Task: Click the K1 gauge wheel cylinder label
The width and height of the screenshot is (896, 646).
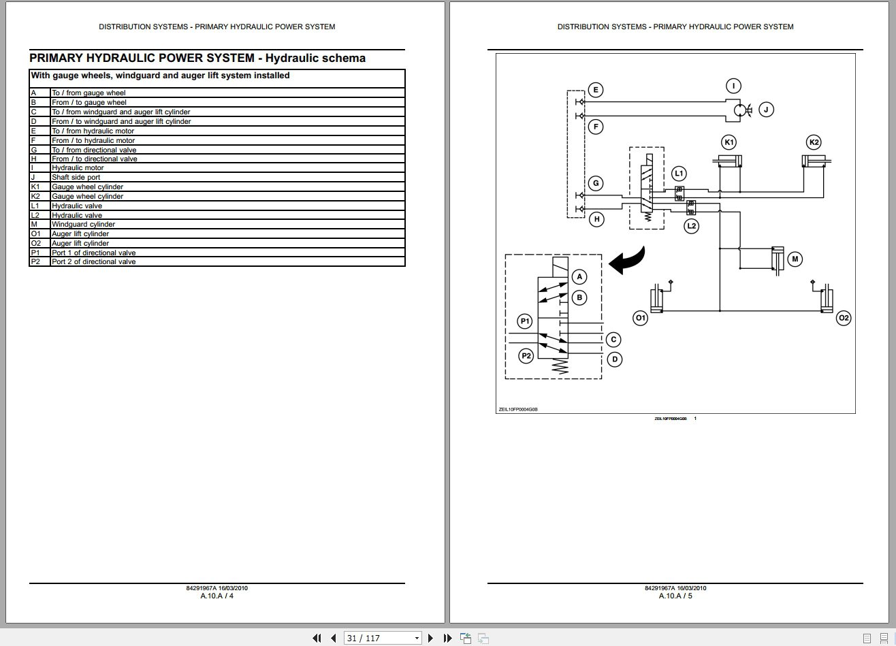Action: tap(729, 142)
